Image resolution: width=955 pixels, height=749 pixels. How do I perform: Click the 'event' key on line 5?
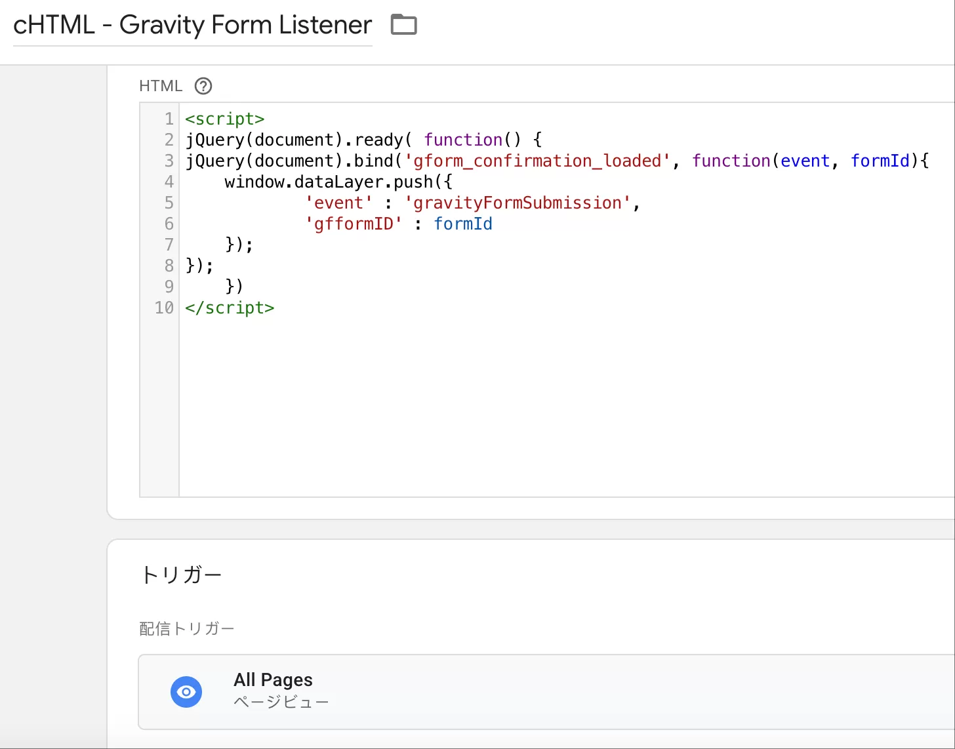pos(338,203)
